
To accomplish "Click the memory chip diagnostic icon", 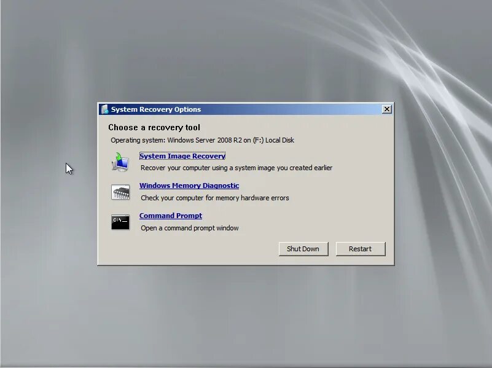I will click(x=120, y=192).
